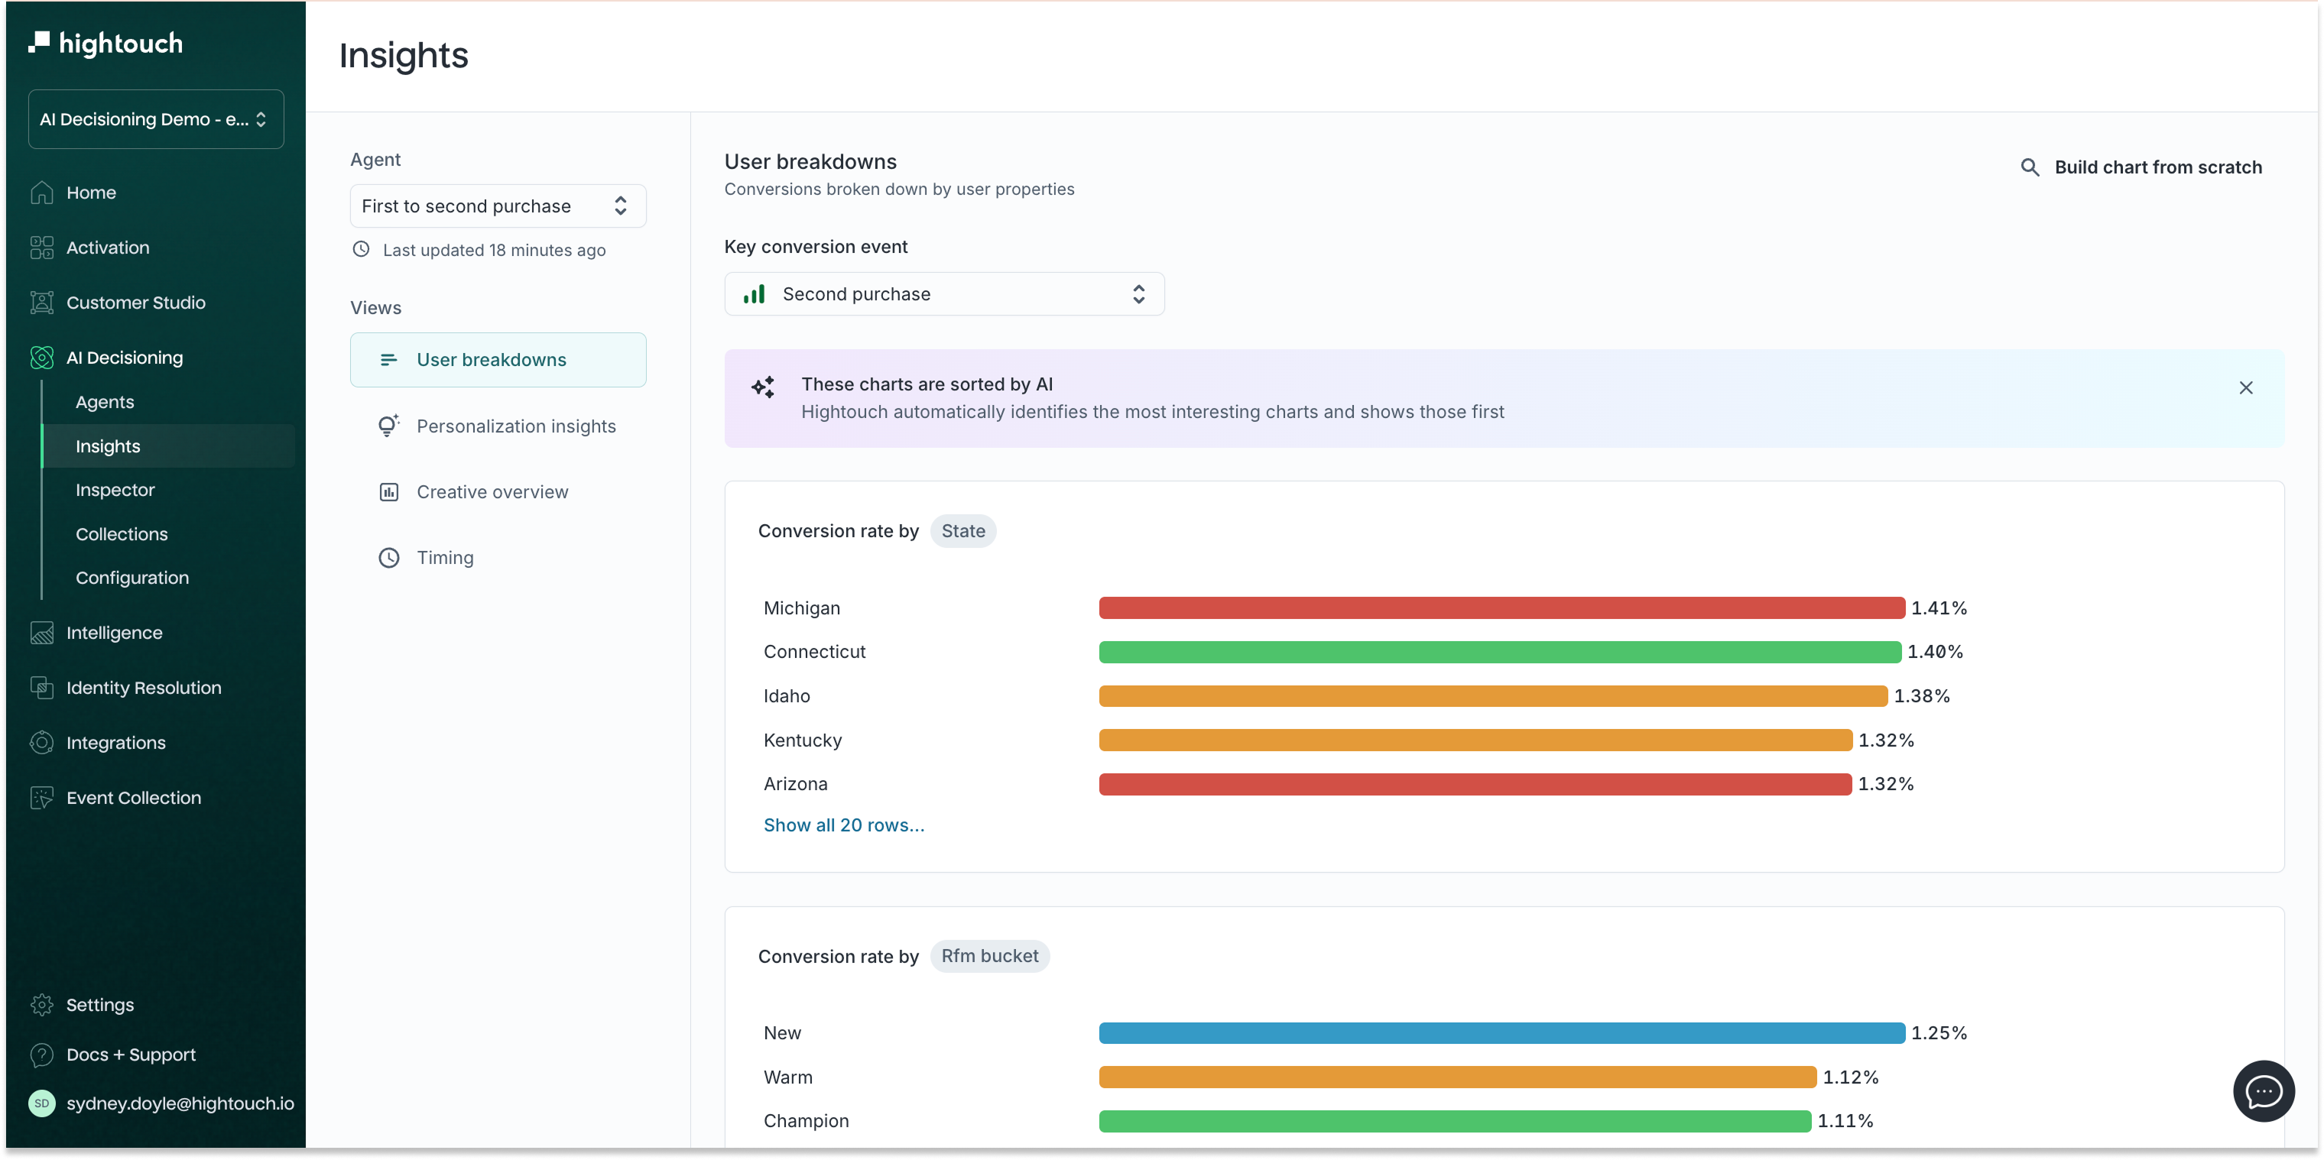Open the chat support bubble icon
The image size is (2324, 1160).
[x=2263, y=1091]
